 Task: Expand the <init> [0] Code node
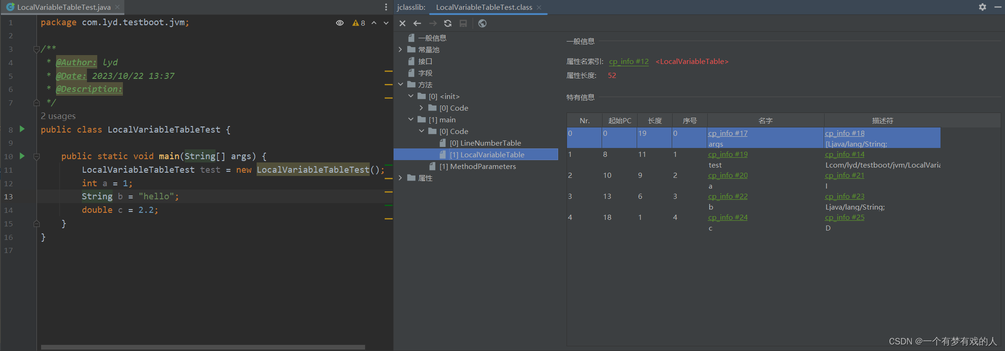tap(422, 108)
